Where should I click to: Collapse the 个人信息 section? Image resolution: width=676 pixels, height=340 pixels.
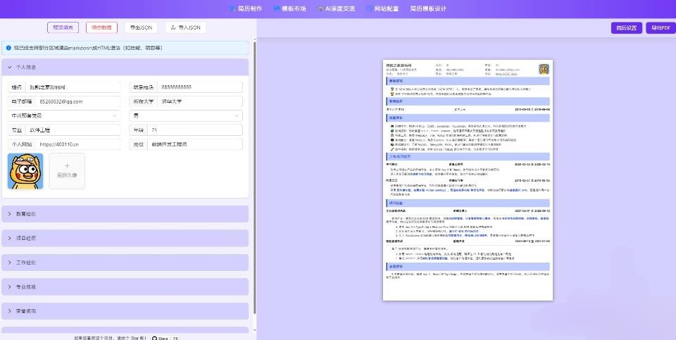[125, 67]
